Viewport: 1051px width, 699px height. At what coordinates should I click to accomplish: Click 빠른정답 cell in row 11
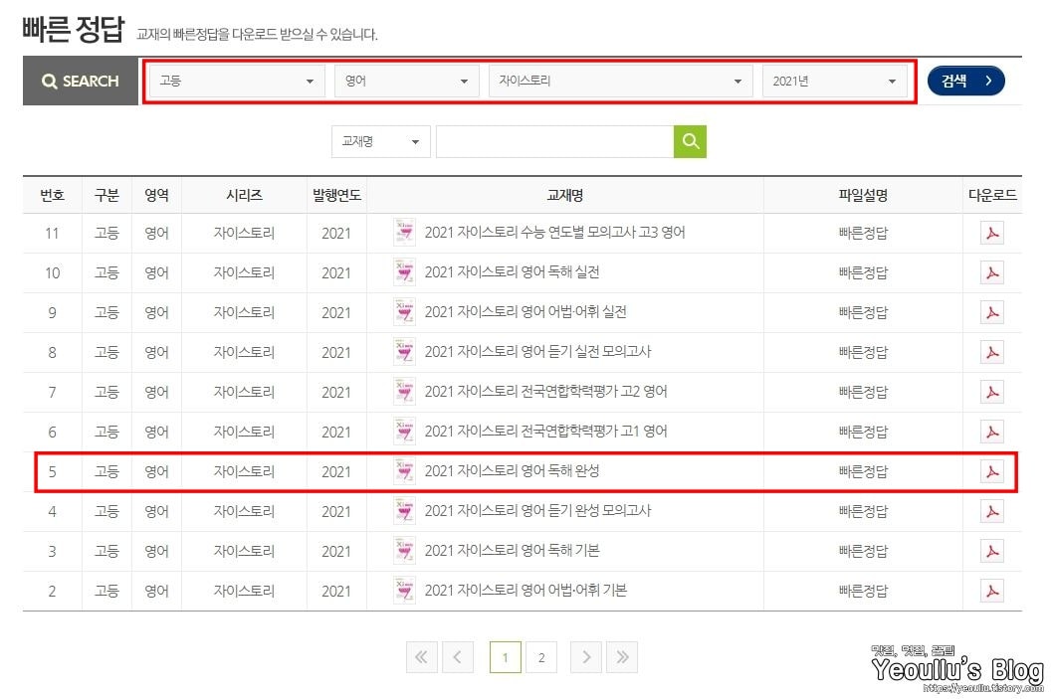863,233
